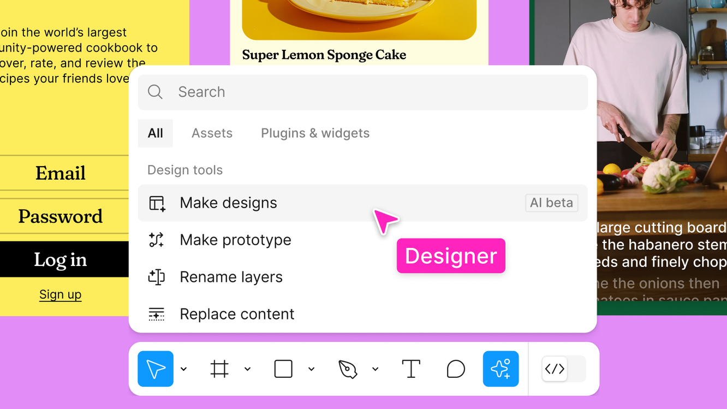Click the Log in button

click(64, 259)
